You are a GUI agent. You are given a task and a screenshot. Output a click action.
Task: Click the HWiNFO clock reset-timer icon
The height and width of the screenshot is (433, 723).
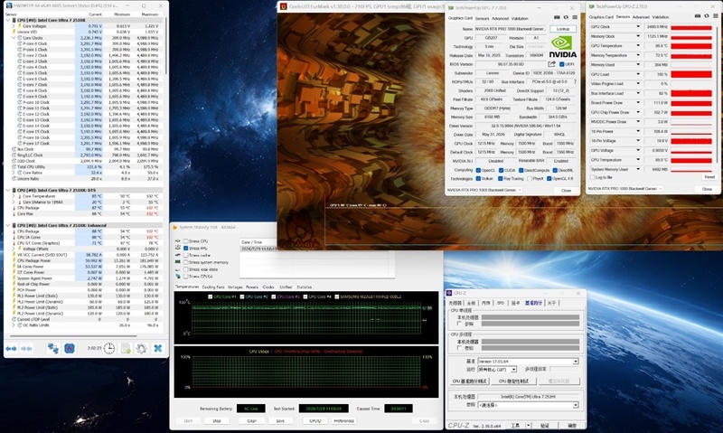click(x=109, y=349)
